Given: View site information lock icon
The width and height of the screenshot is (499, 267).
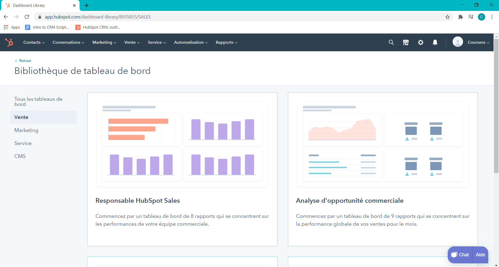Looking at the screenshot, I should (x=40, y=17).
